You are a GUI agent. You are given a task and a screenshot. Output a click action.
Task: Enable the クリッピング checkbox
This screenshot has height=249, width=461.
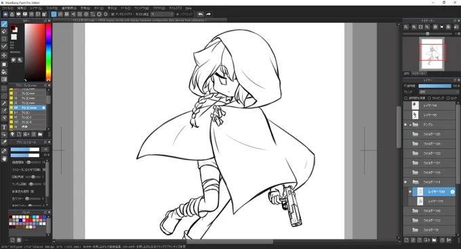(429, 98)
